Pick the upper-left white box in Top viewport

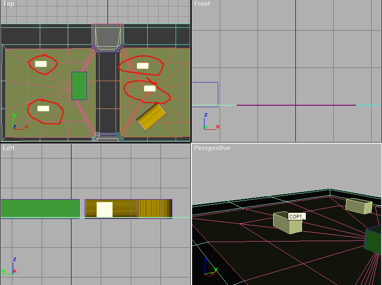point(41,64)
